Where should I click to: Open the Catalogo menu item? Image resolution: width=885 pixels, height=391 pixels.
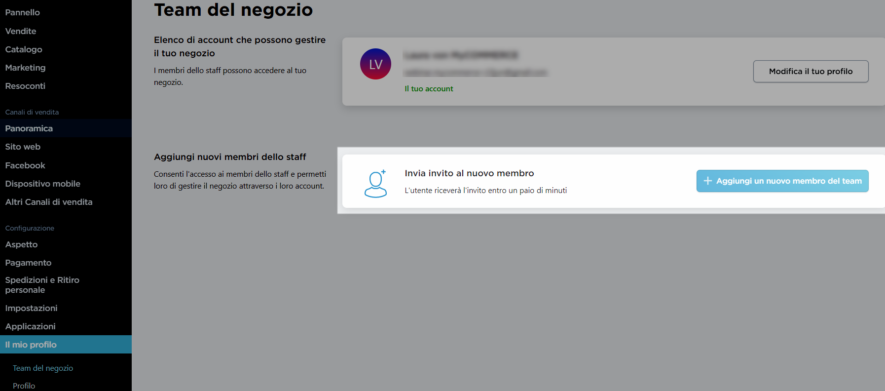click(24, 49)
